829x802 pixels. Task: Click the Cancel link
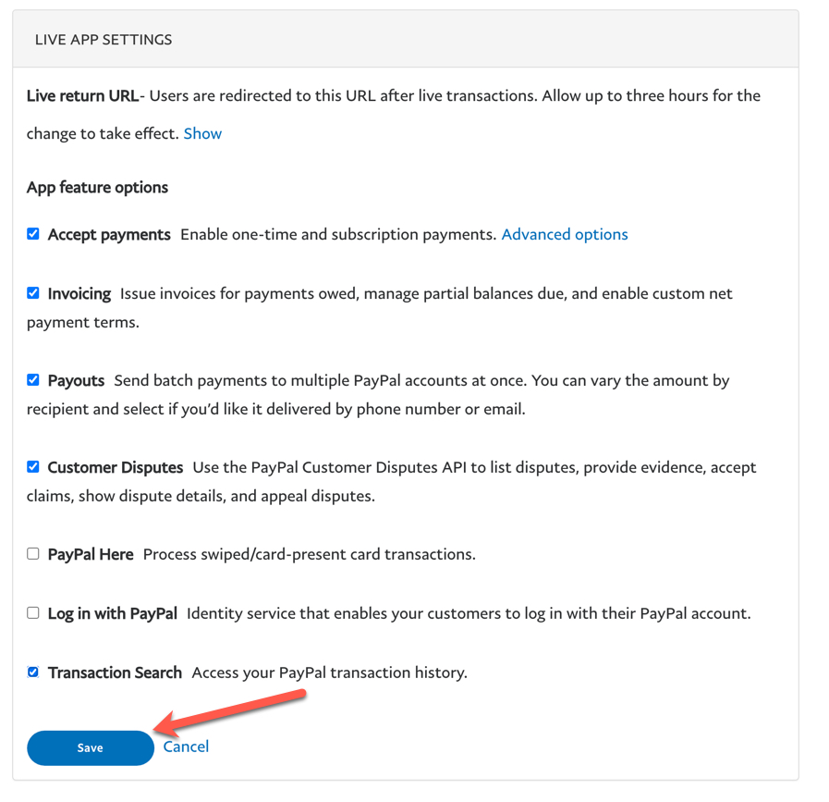[x=185, y=746]
